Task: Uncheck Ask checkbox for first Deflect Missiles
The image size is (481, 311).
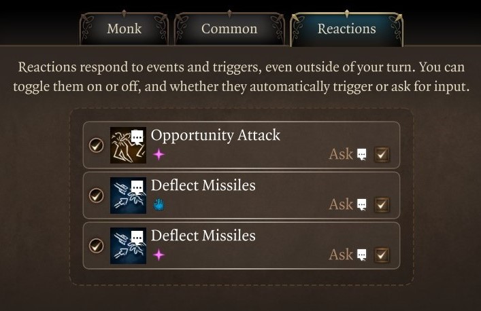Action: coord(382,204)
